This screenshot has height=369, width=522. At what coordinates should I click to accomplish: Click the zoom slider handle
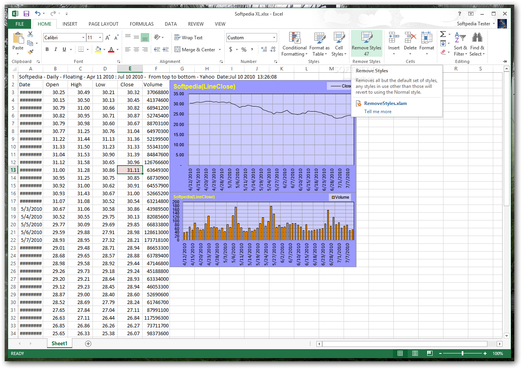(x=463, y=353)
